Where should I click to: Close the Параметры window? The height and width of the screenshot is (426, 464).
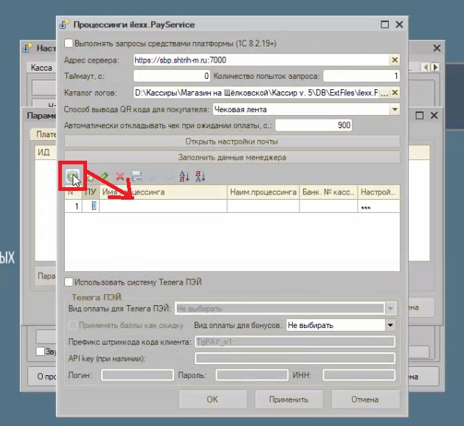tap(434, 115)
